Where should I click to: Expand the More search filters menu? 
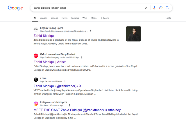[x=105, y=18]
